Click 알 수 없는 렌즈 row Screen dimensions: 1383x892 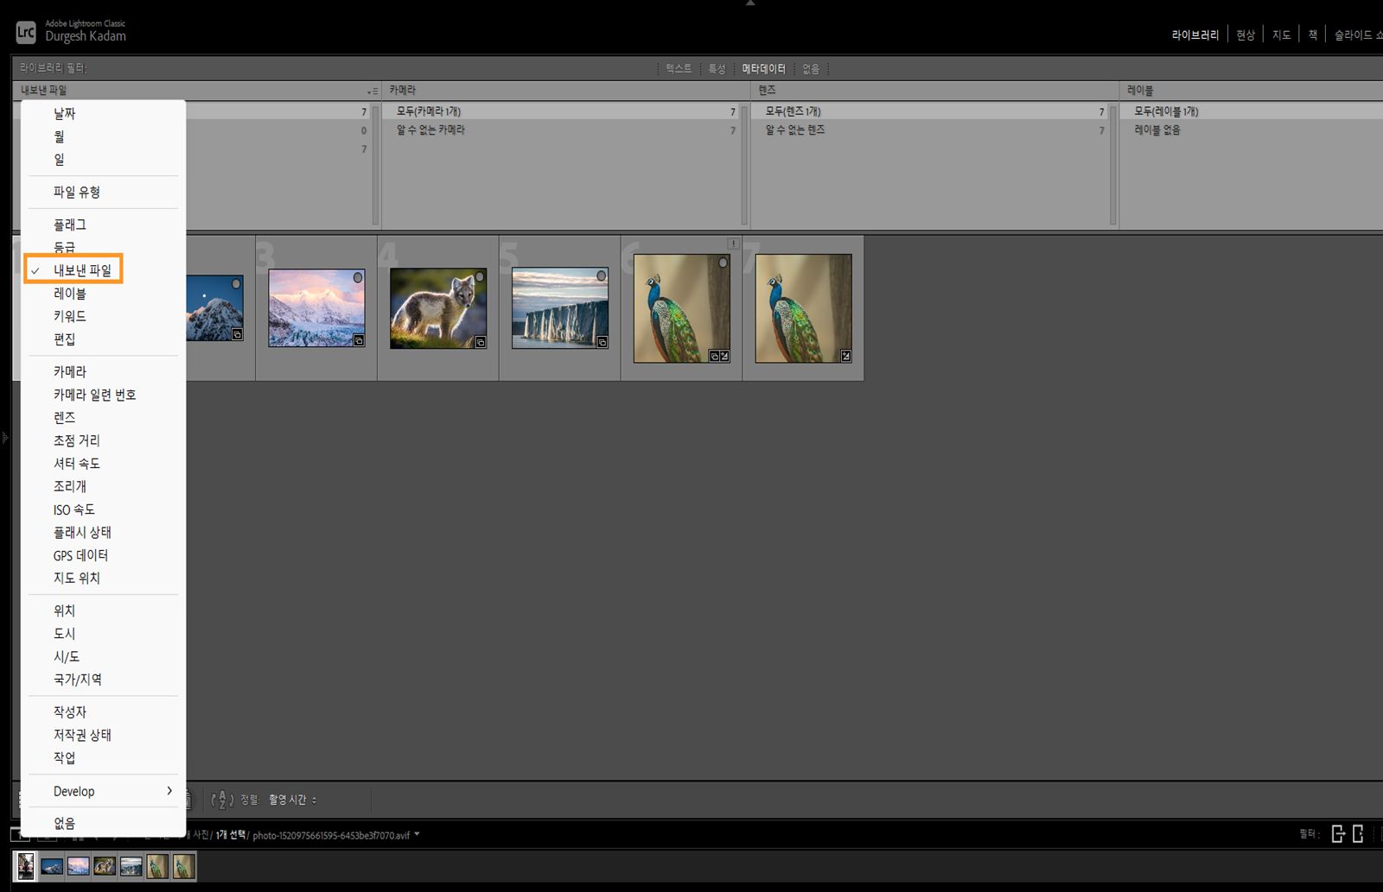(x=930, y=130)
